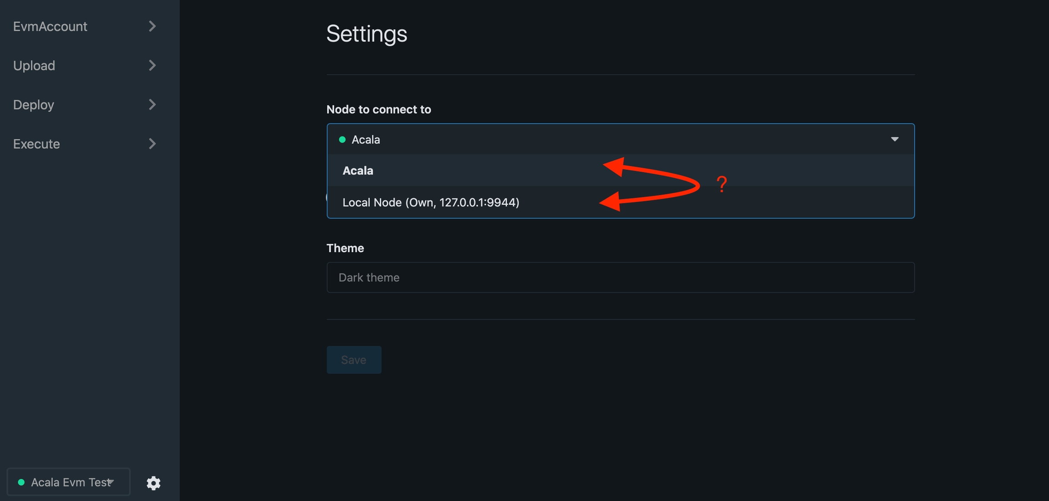Click the small caret on Acala Evm Test

point(111,481)
